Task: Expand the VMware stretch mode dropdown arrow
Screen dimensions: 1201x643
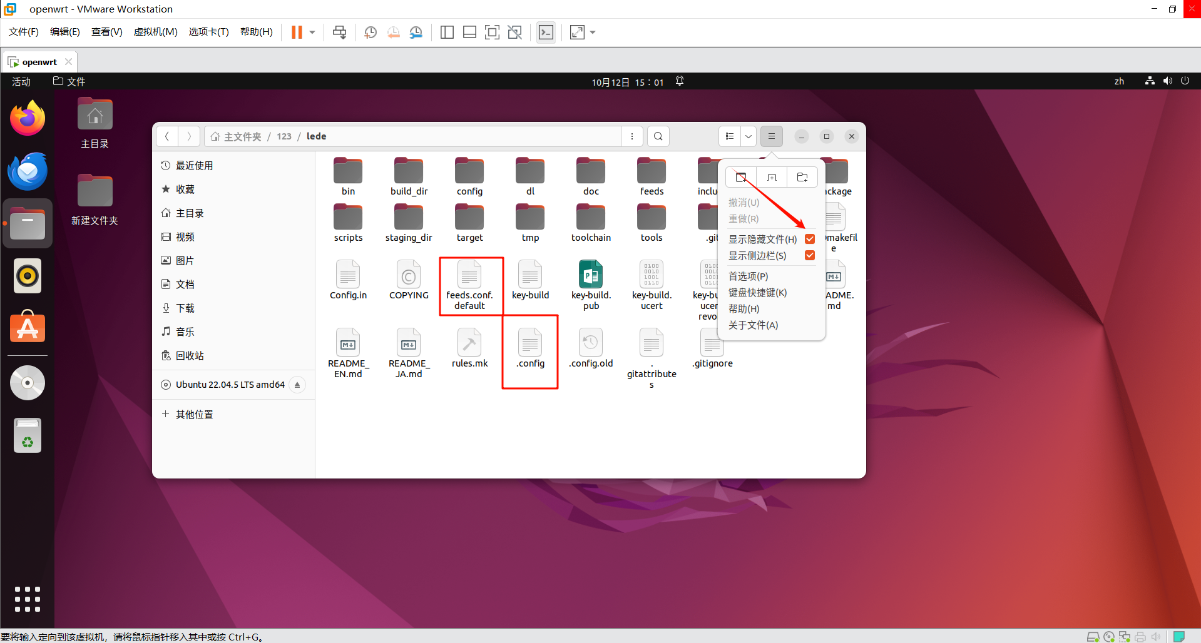Action: (x=593, y=33)
